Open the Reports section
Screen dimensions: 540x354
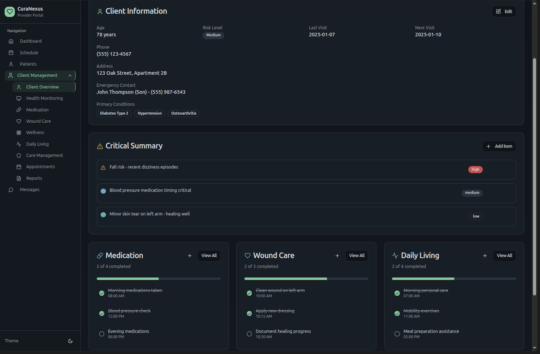(x=34, y=178)
